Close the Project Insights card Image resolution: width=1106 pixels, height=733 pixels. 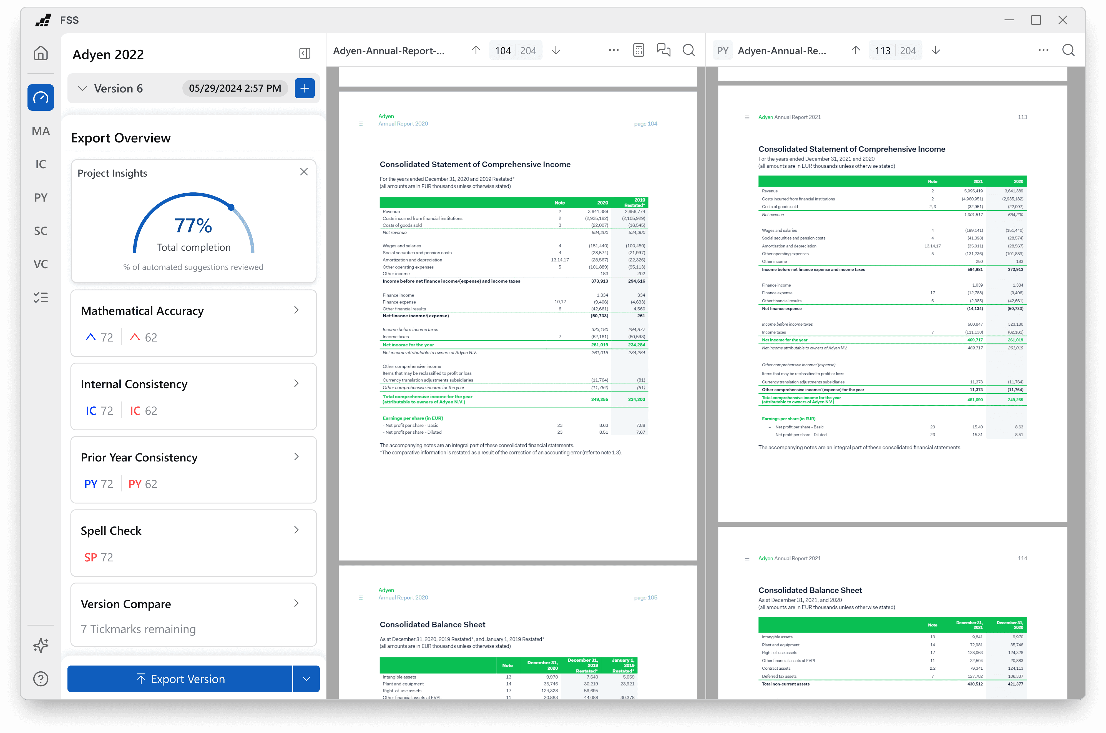click(x=304, y=172)
